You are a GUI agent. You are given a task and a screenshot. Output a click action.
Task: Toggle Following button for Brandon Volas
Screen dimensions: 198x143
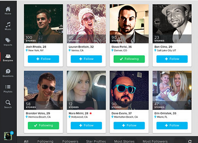click(x=43, y=125)
